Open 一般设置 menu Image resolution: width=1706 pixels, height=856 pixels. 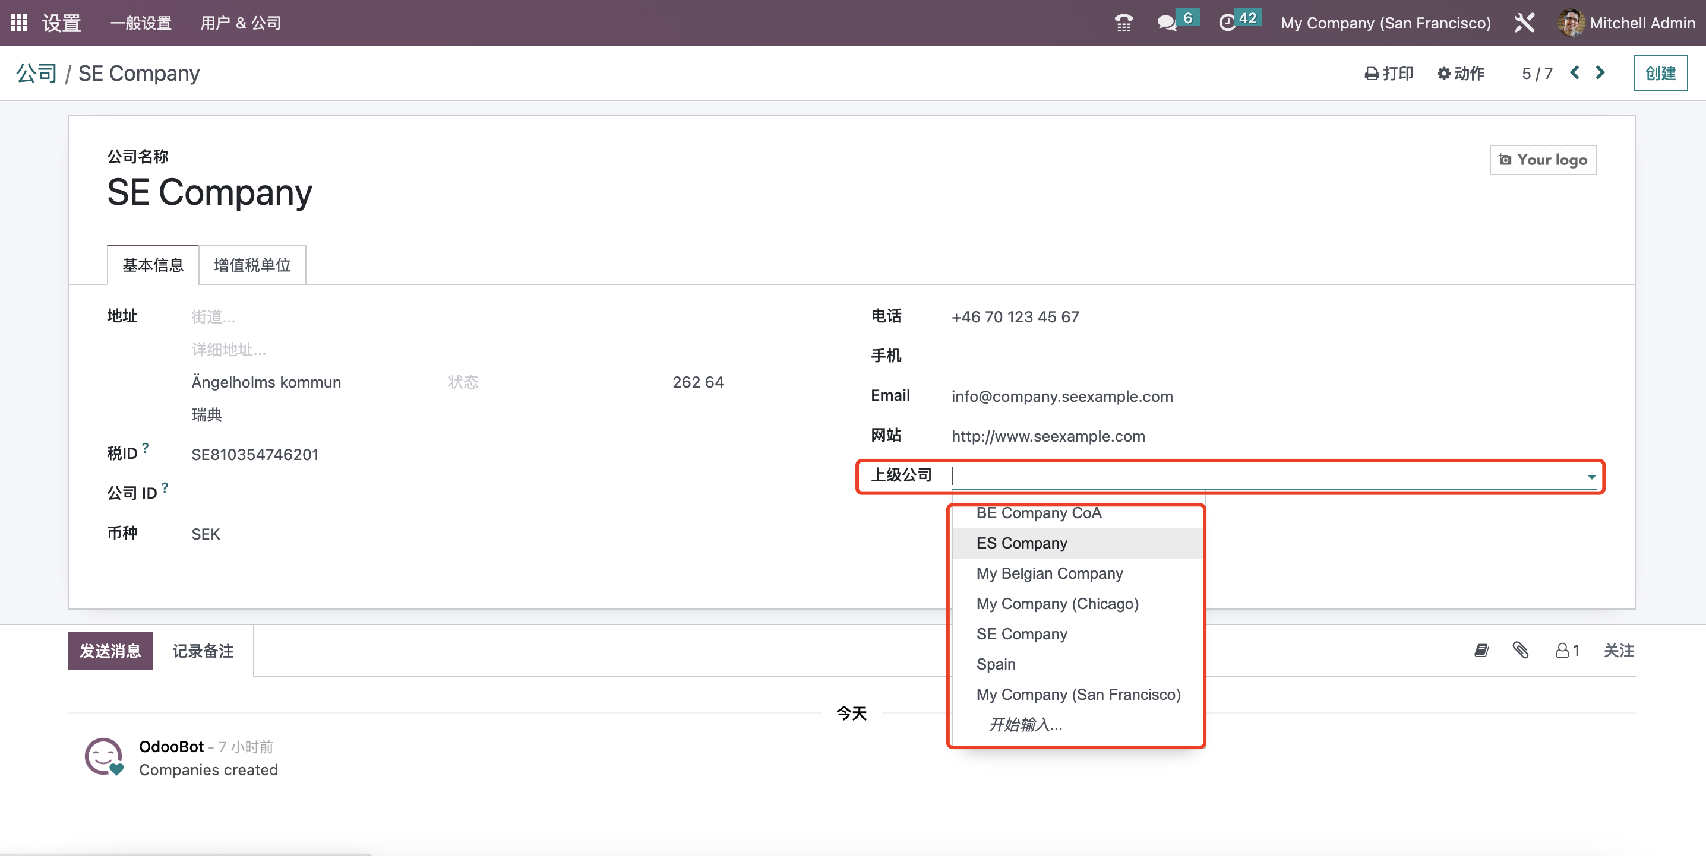tap(141, 23)
